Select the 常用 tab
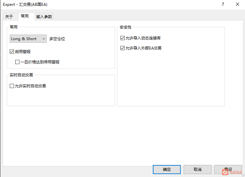The width and height of the screenshot is (245, 177). 26,16
